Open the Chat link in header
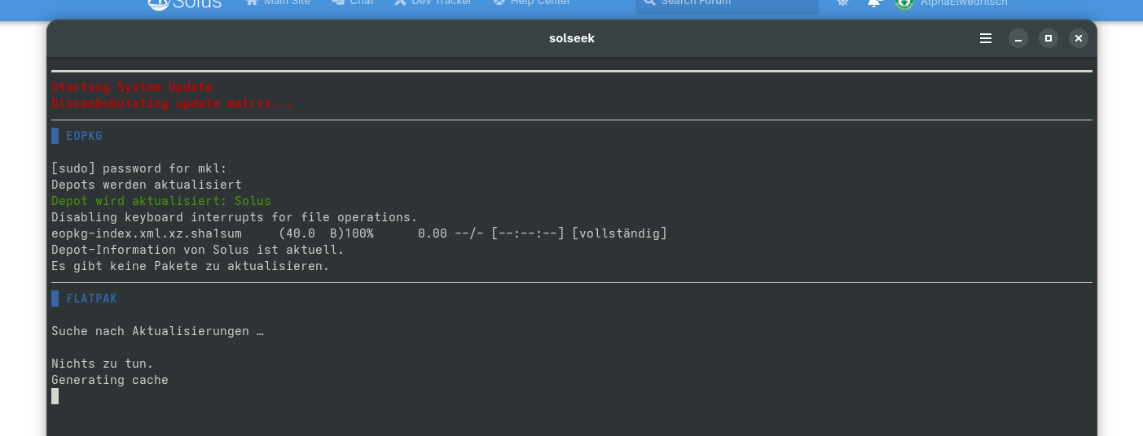Screen dimensions: 1143x436 353,3
